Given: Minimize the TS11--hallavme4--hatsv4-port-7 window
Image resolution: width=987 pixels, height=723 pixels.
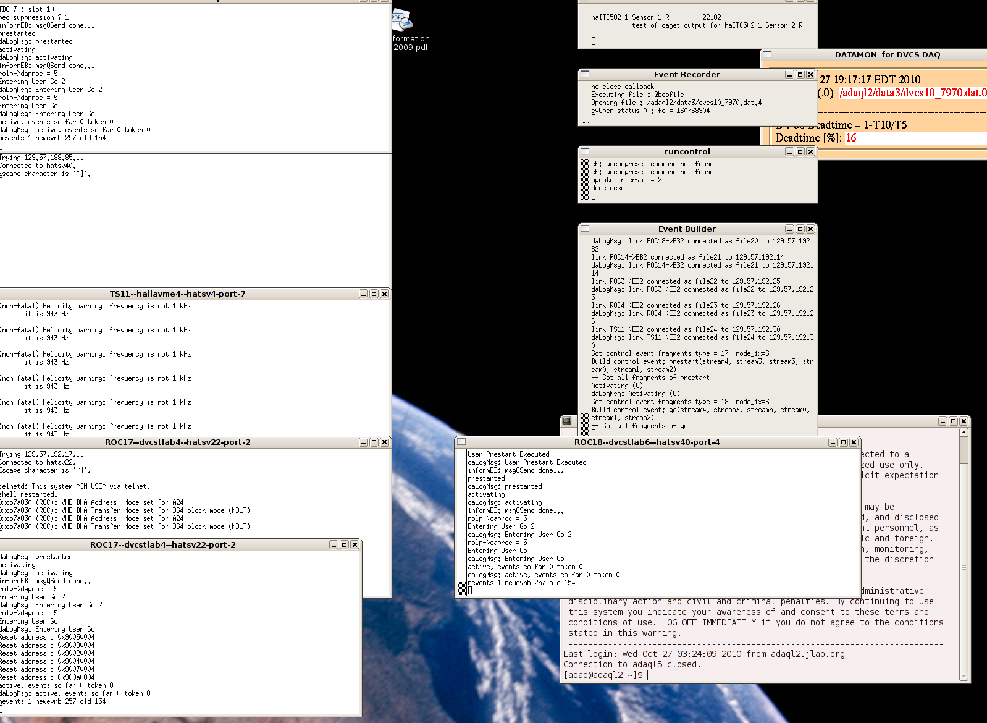Looking at the screenshot, I should [x=363, y=294].
